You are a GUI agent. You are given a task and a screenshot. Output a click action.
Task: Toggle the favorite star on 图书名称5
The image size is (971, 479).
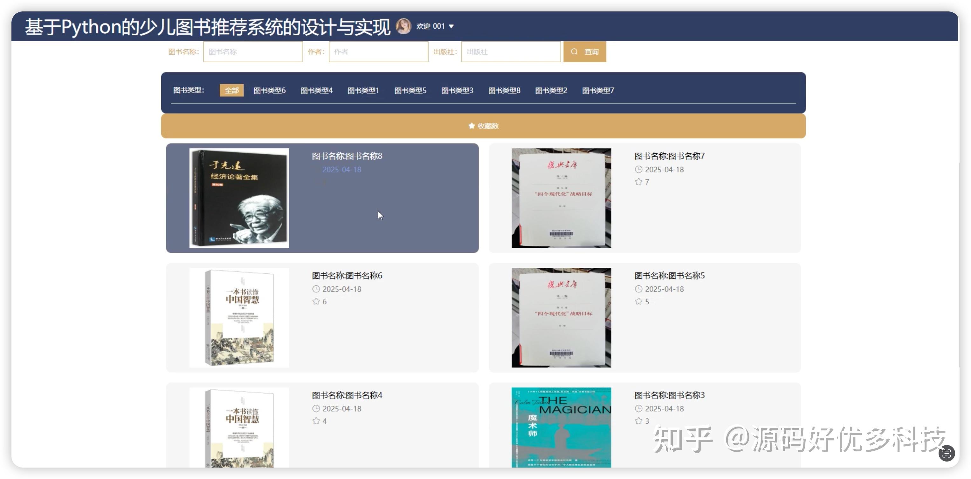point(638,301)
